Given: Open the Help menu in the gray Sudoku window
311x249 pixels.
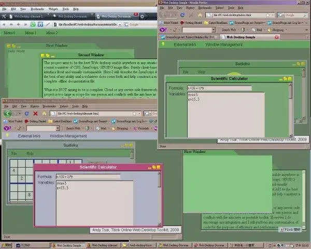Looking at the screenshot, I should pyautogui.click(x=30, y=154).
